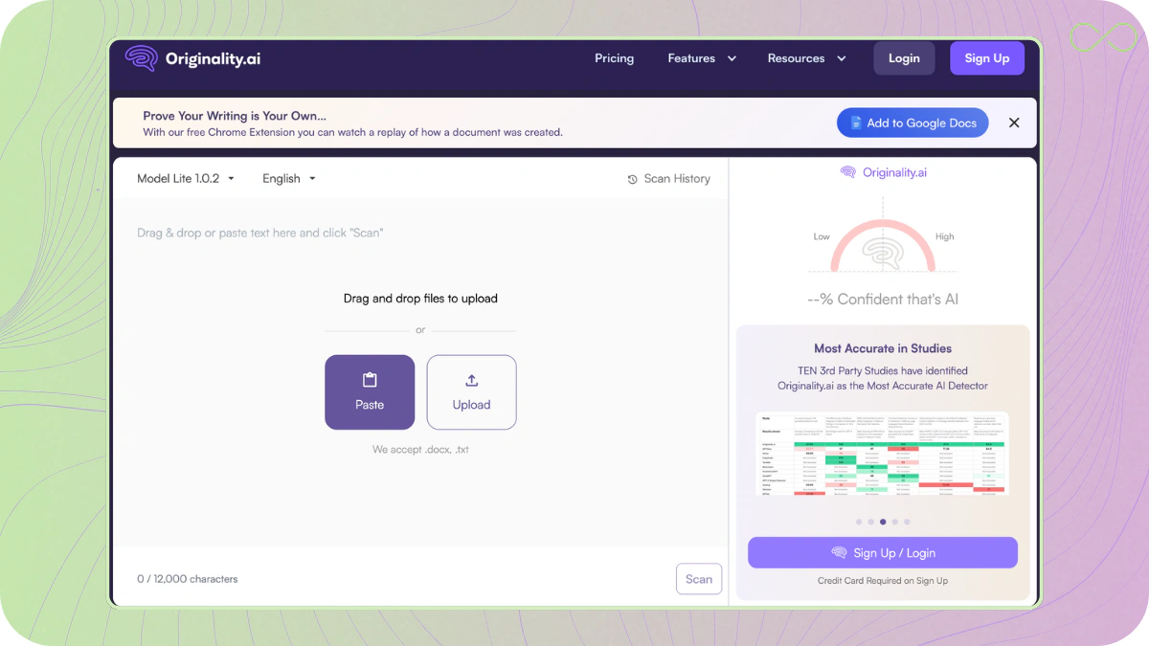Open the Model Lite 1.0.2 dropdown

tap(186, 178)
